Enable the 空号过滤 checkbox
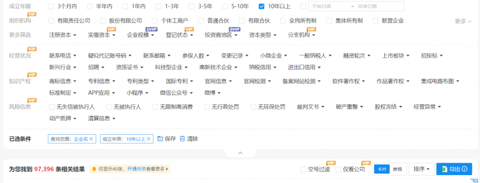 [x=304, y=169]
